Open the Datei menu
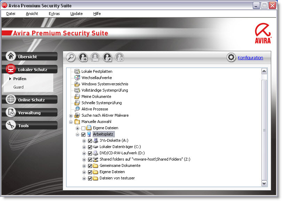Viewport: 282px width, 201px height. pos(10,14)
